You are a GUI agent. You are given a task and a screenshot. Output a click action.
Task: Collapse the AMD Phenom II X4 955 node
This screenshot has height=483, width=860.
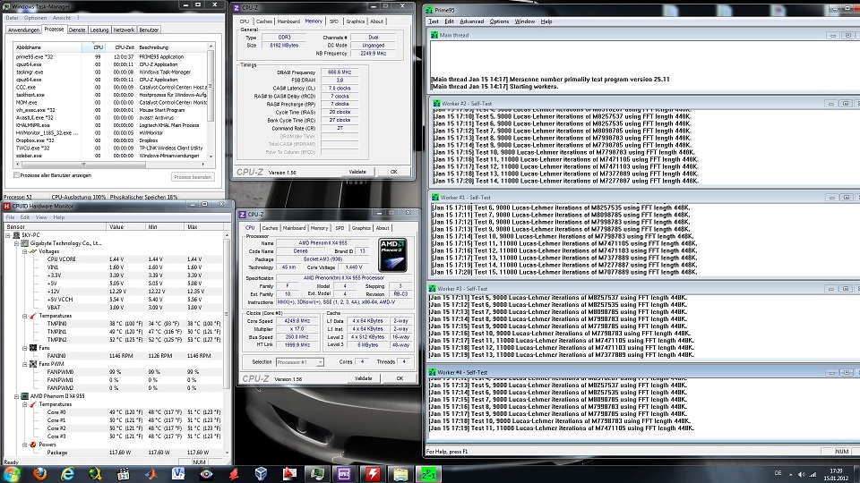(16, 396)
